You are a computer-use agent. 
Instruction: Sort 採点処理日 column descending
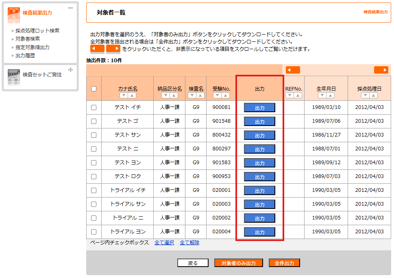pos(365,96)
